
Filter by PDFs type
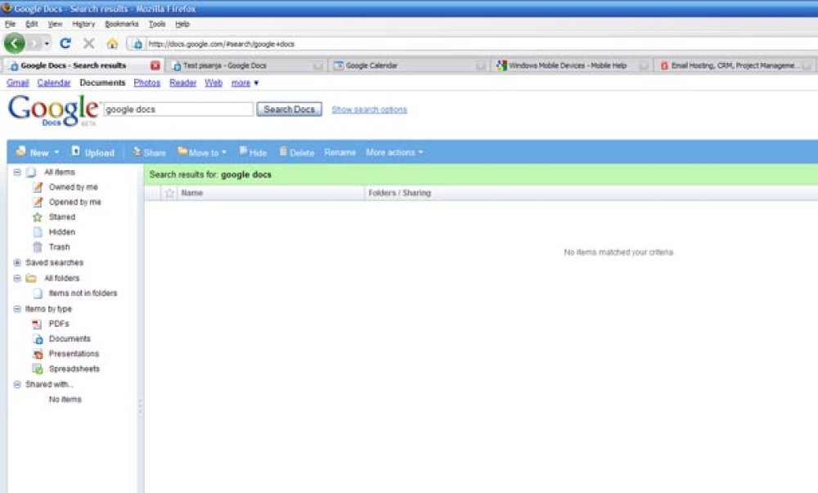58,324
